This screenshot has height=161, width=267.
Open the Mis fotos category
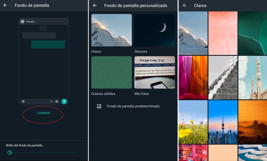pyautogui.click(x=155, y=72)
